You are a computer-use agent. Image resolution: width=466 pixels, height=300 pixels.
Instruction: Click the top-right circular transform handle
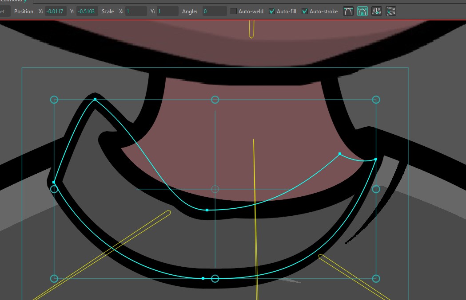pos(376,100)
